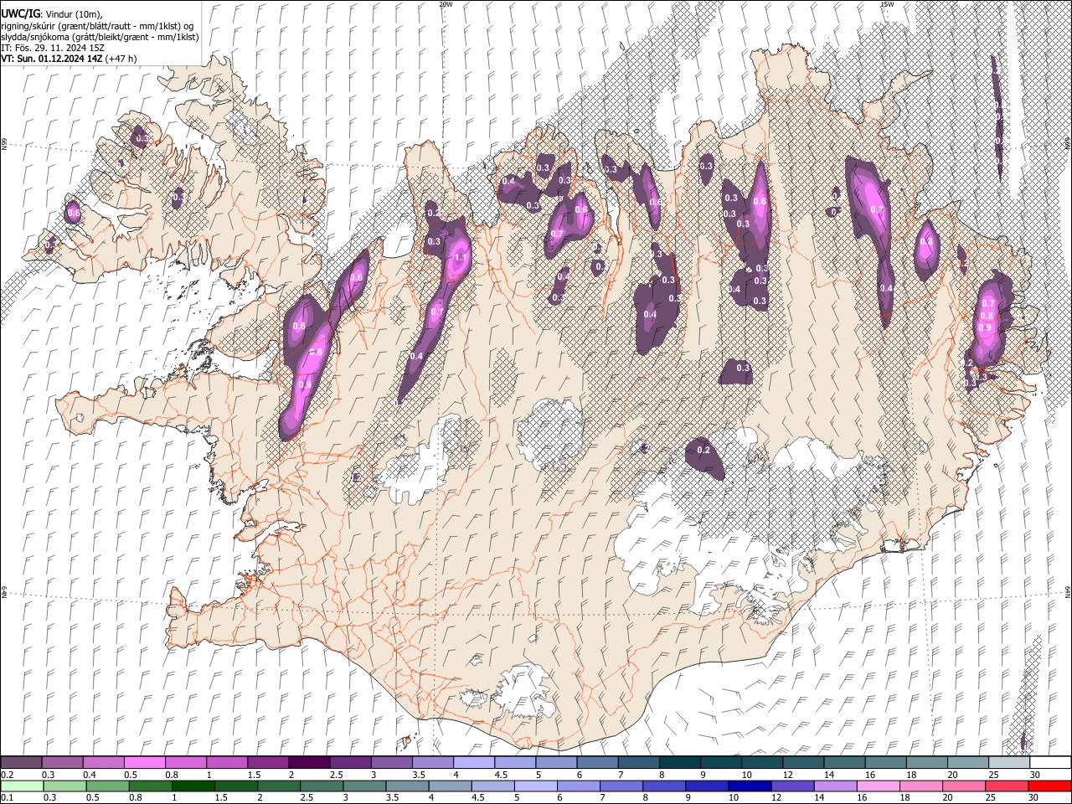Click the '0.1' label in the lower legend row
This screenshot has width=1072, height=804.
6,798
